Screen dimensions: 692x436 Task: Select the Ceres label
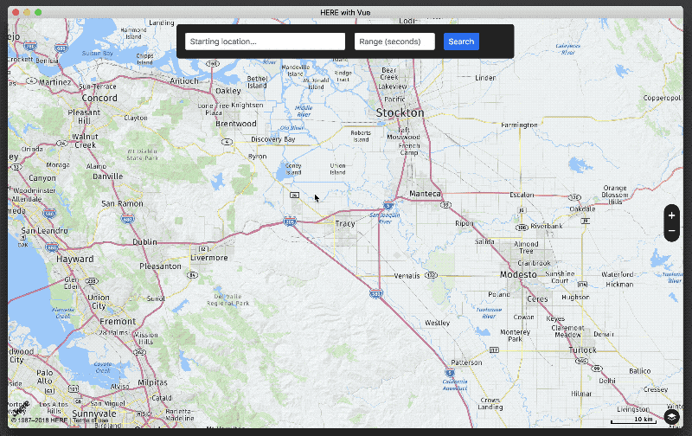[537, 299]
